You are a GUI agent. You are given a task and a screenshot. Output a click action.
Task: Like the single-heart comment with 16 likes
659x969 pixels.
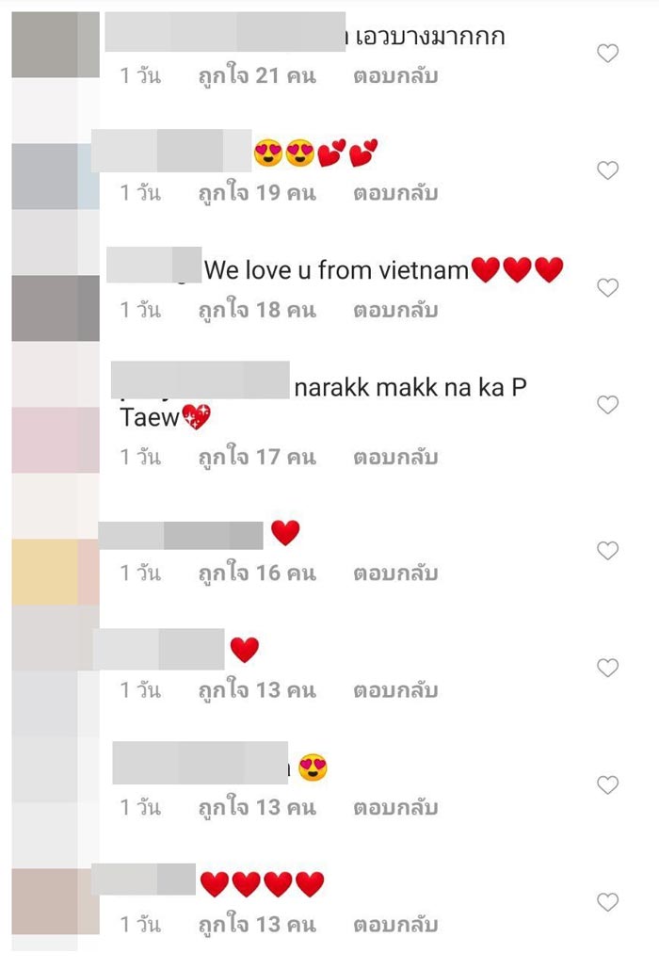[608, 550]
